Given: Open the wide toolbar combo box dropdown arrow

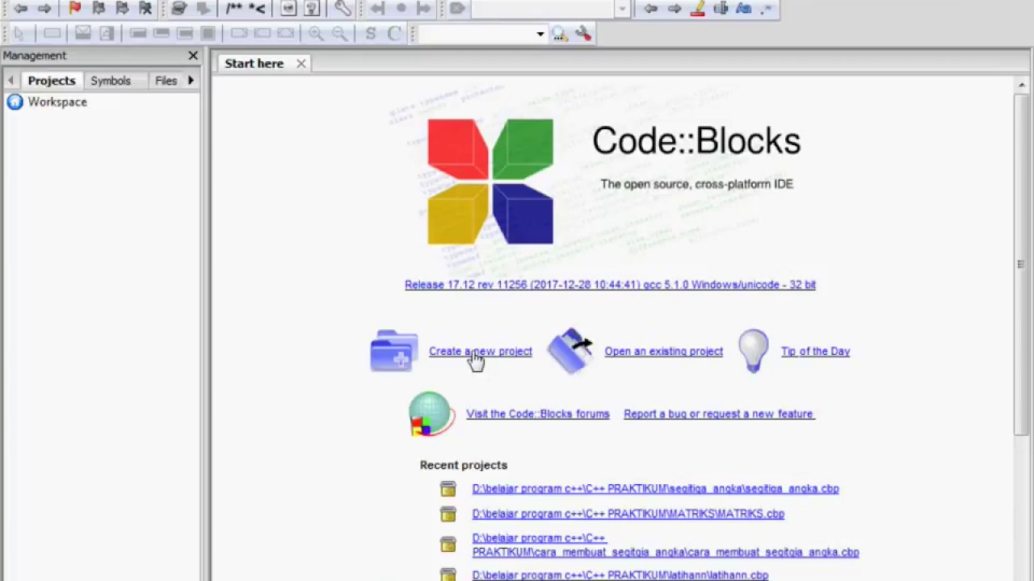Looking at the screenshot, I should 622,9.
